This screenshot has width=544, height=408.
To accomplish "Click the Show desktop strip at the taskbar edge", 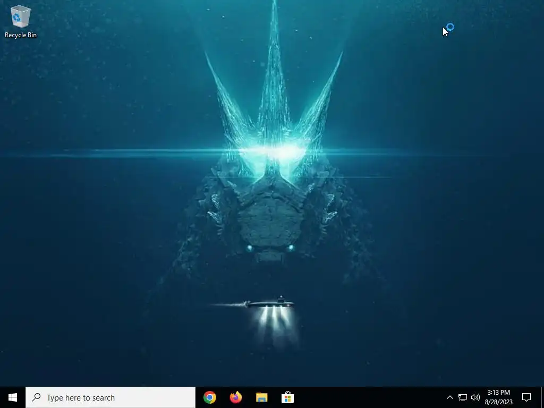I will pos(542,397).
